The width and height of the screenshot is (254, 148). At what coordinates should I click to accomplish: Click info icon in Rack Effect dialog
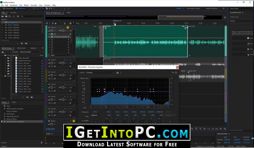176,72
